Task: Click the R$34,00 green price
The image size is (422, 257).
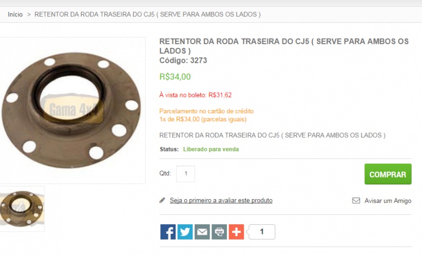Action: (175, 77)
